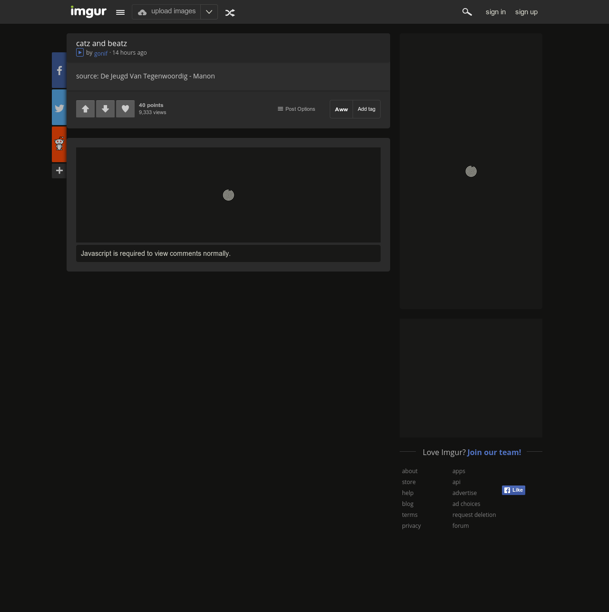Open the ad choices footer link

click(x=466, y=504)
